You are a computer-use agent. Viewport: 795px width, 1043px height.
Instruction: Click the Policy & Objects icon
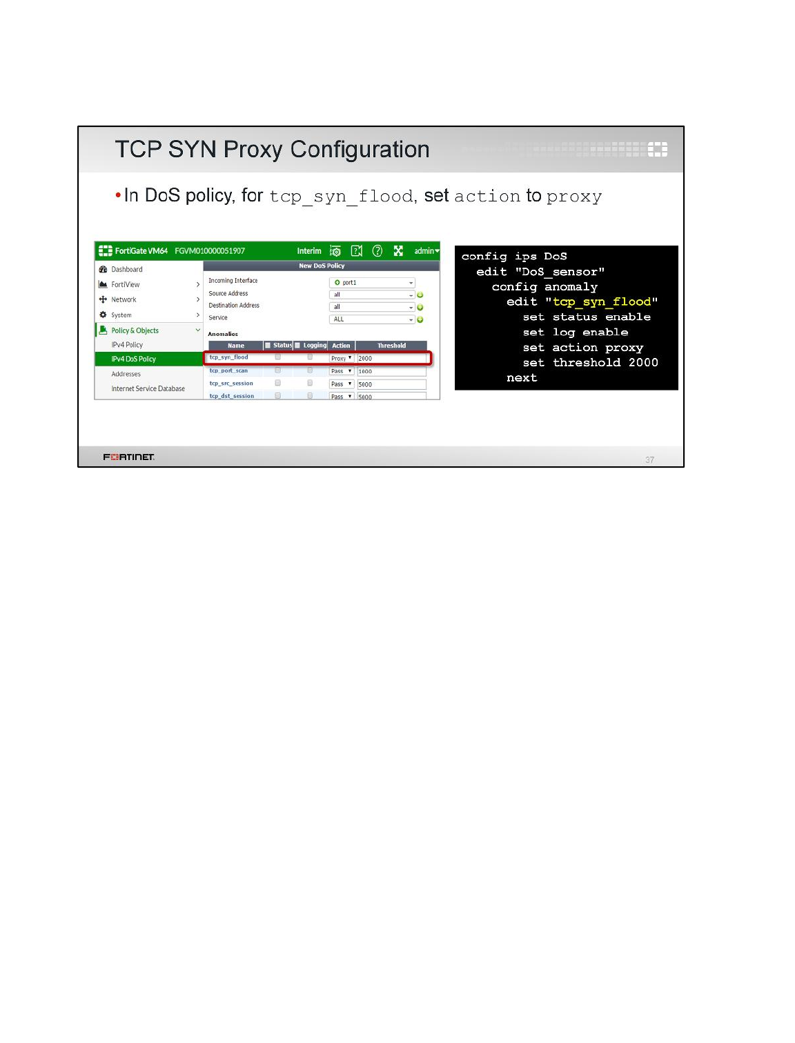coord(103,330)
